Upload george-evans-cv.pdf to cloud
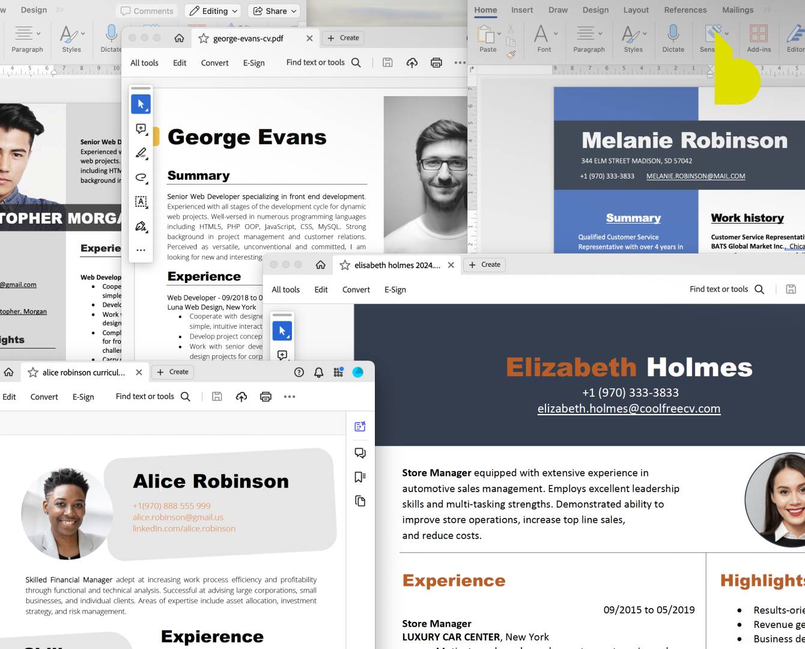 [412, 62]
